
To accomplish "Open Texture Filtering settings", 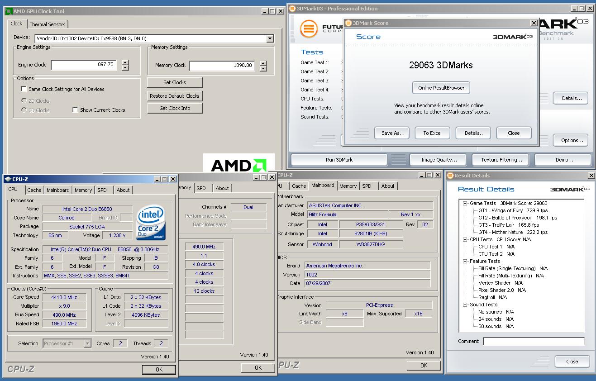I will [x=501, y=160].
